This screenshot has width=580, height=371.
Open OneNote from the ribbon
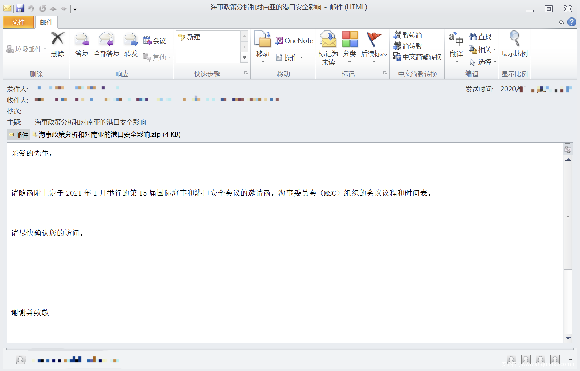294,41
